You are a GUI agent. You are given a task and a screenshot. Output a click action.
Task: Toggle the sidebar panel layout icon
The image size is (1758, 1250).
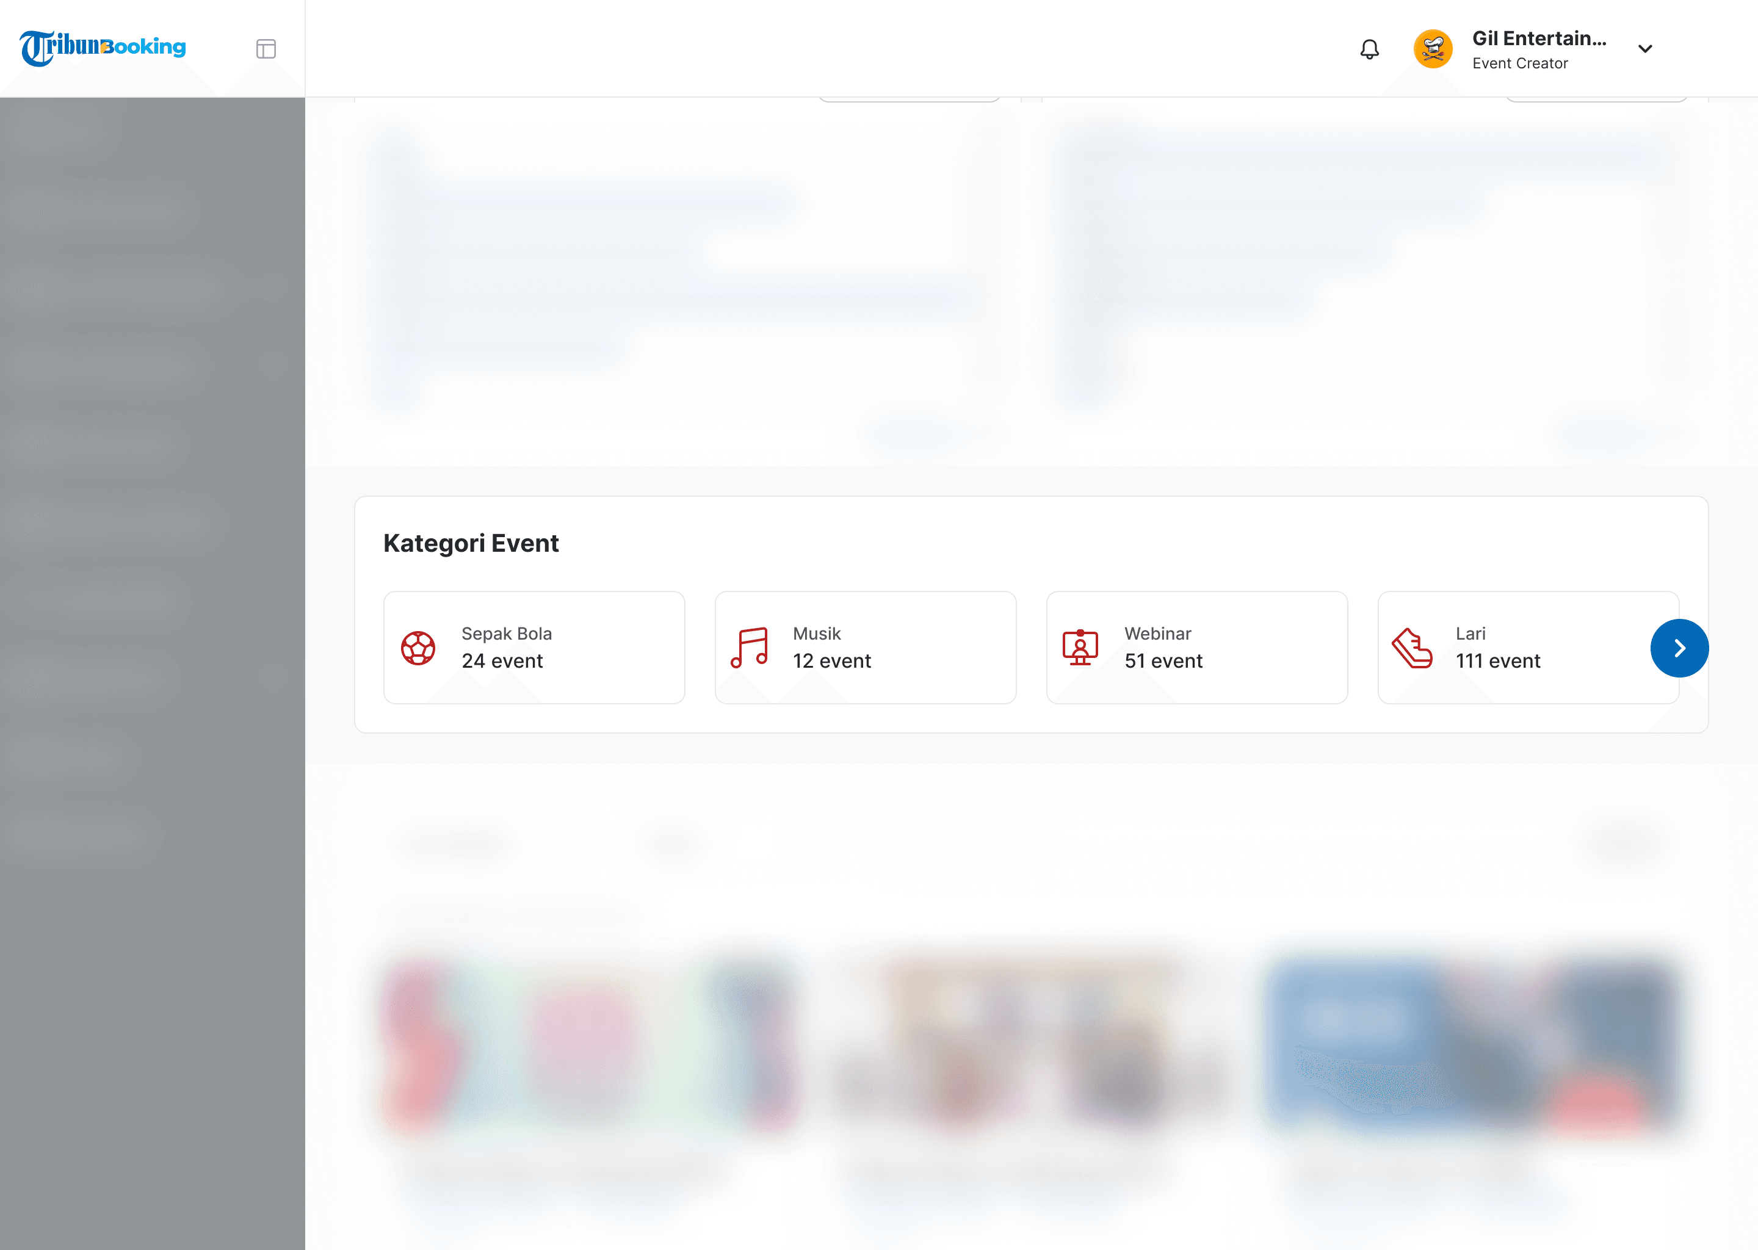point(266,49)
